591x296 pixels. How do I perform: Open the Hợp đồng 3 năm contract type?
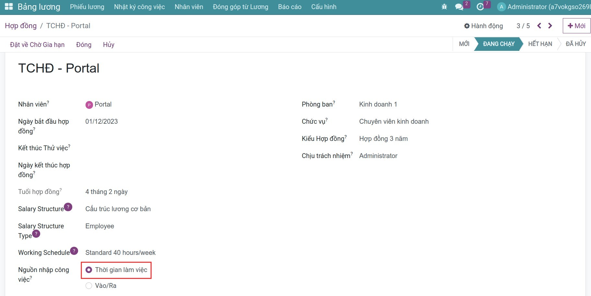pos(383,139)
